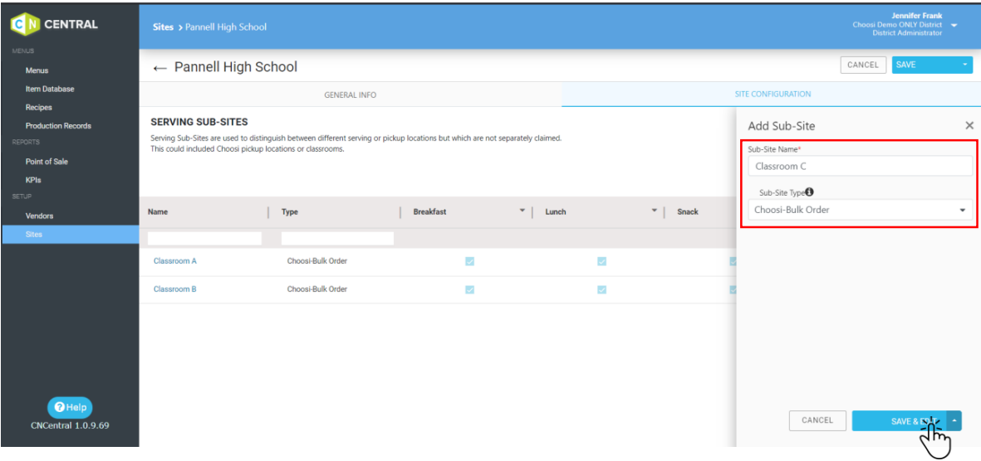
Task: Click Pannell High School in the breadcrumb
Action: pos(226,27)
